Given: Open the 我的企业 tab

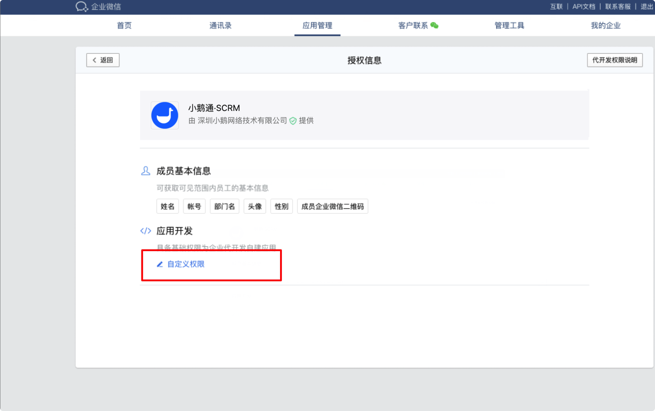Looking at the screenshot, I should point(606,25).
